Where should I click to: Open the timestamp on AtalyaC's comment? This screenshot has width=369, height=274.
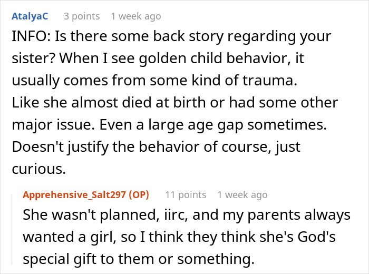(x=135, y=16)
